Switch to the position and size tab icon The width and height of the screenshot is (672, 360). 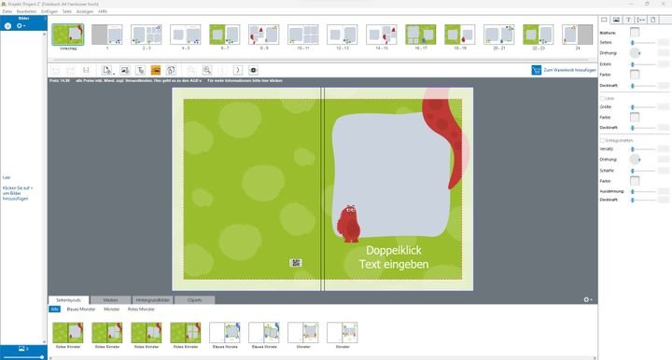[x=640, y=20]
